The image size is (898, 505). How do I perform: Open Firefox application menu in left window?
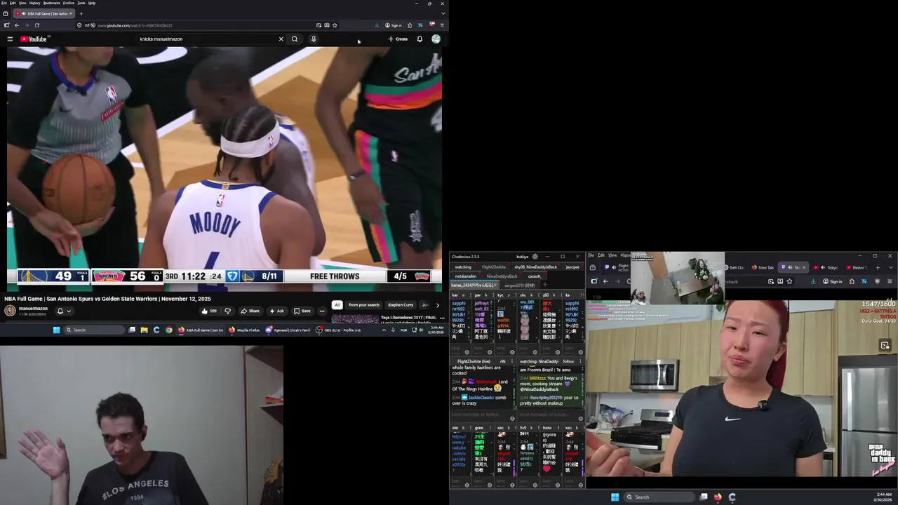442,25
